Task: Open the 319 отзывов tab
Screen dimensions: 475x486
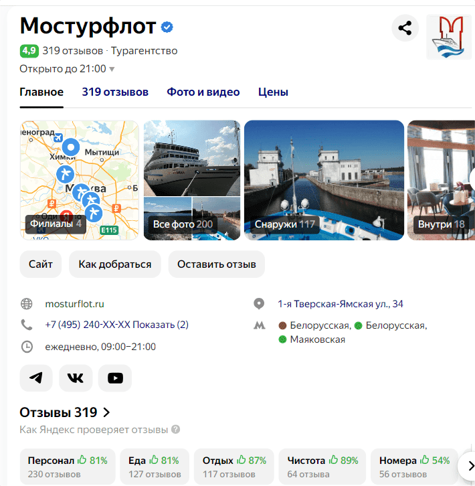Action: pyautogui.click(x=115, y=92)
